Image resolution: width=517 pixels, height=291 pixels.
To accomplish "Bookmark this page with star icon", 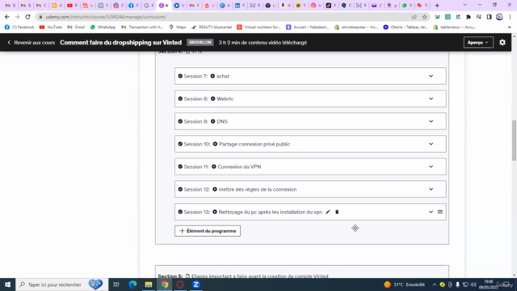I will [424, 17].
